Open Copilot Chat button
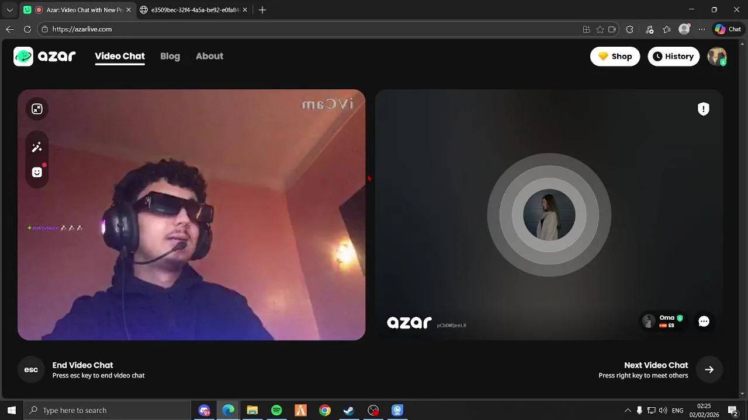This screenshot has width=748, height=420. click(728, 29)
